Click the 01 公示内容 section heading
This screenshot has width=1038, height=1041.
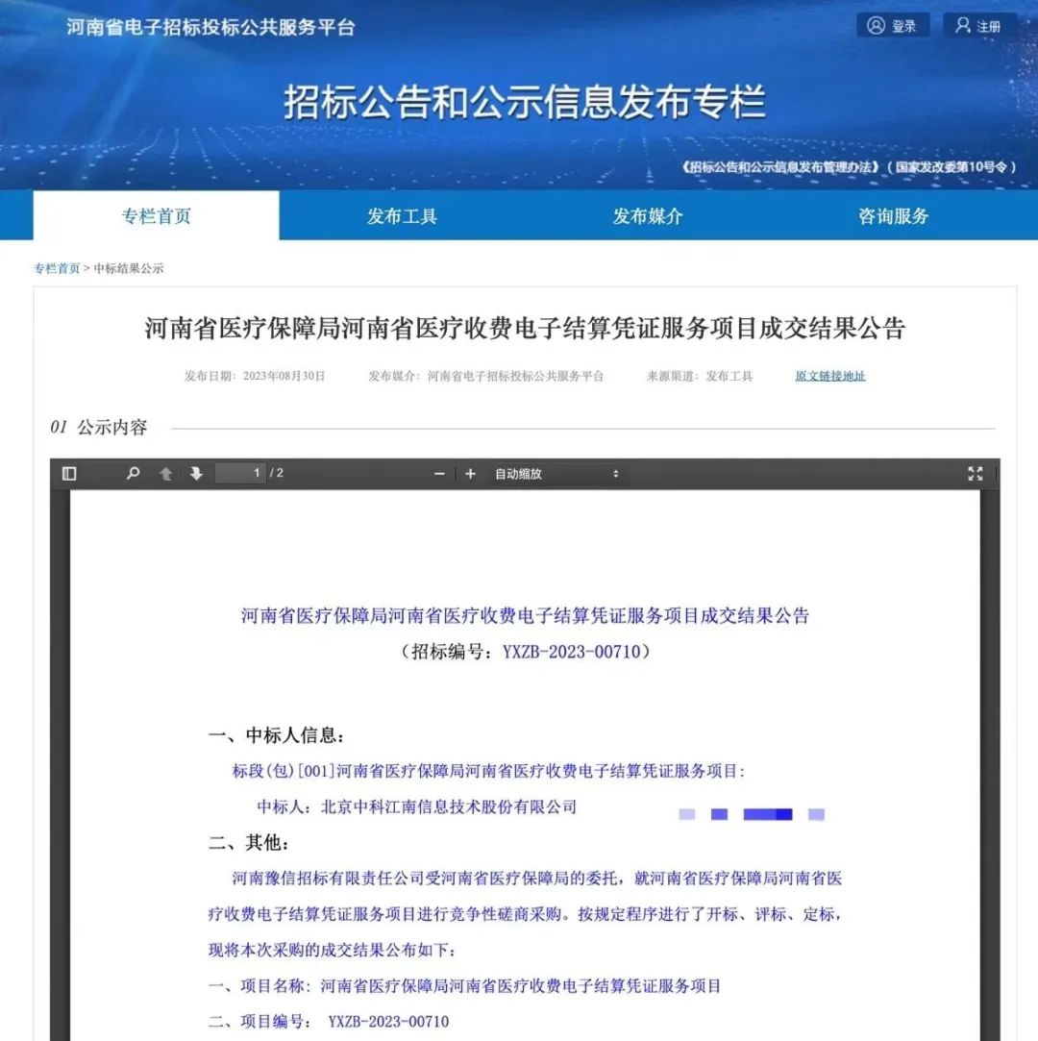point(98,427)
